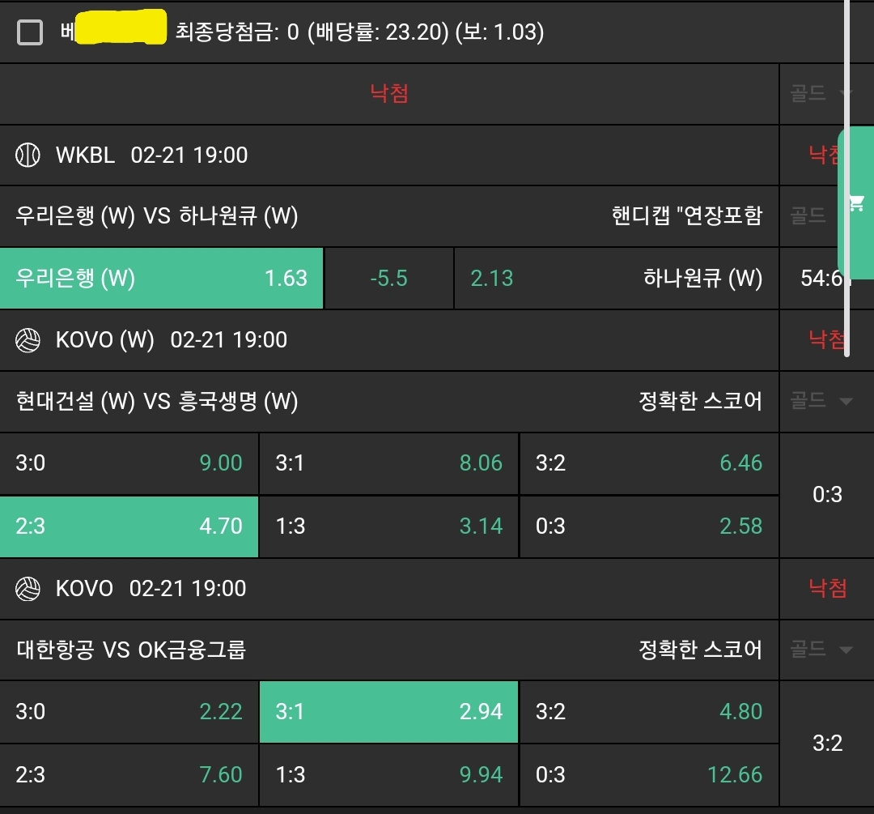Open the 골드 dropdown in the 현대건설 row
The image size is (874, 814).
(x=821, y=401)
